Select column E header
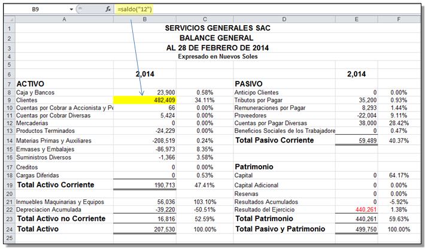Screen dimensions: 428x249 pos(357,19)
